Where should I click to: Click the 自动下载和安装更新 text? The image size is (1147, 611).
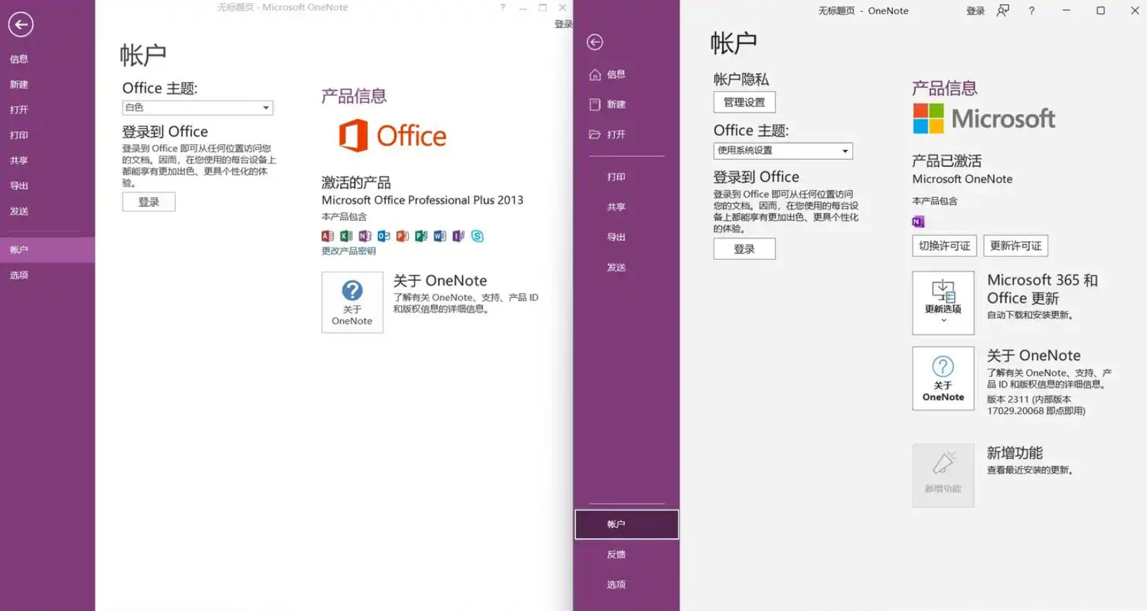[1030, 315]
